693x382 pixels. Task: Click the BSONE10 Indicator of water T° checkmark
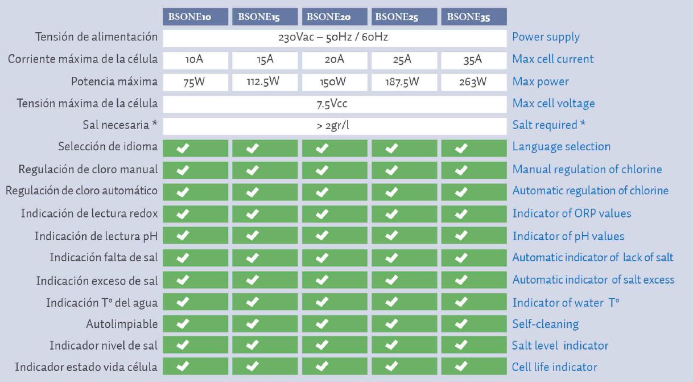point(183,302)
